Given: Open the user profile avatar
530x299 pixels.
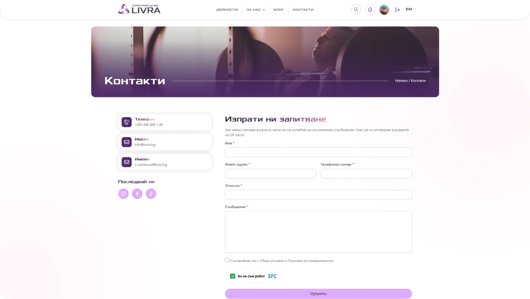Looking at the screenshot, I should [x=384, y=9].
